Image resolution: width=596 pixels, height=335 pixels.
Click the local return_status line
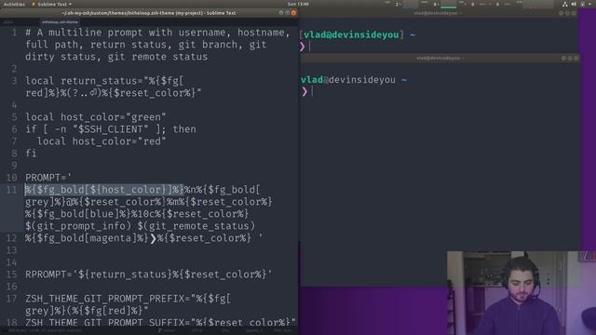114,87
